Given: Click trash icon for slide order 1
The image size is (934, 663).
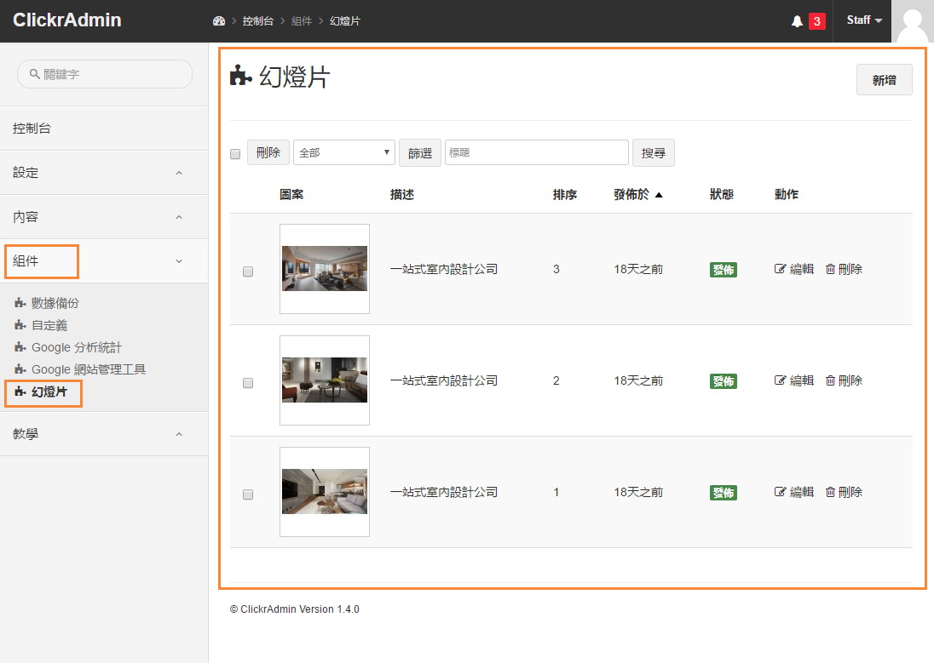Looking at the screenshot, I should point(830,492).
